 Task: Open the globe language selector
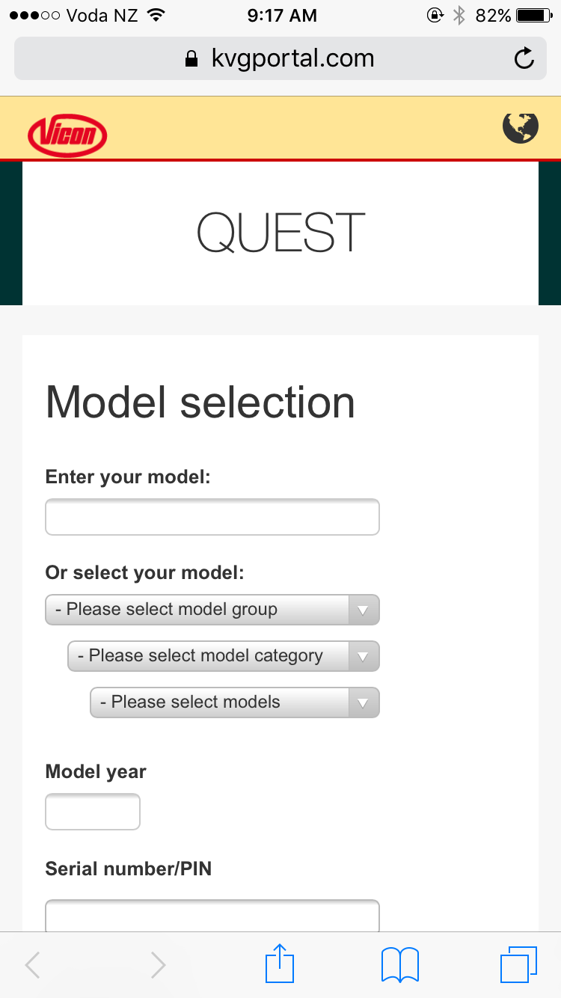pos(520,127)
